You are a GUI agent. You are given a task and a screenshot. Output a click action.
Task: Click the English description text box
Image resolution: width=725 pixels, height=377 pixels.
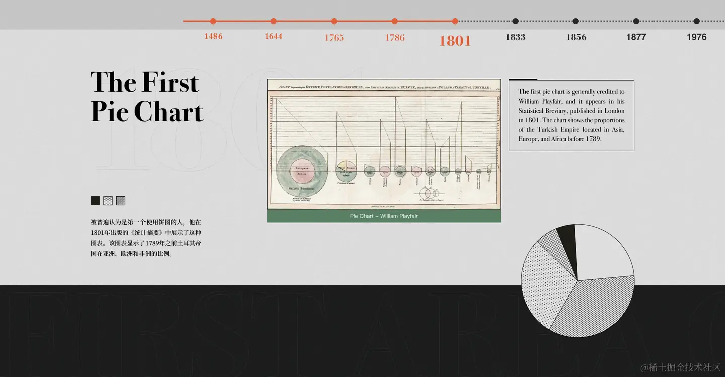click(x=571, y=116)
